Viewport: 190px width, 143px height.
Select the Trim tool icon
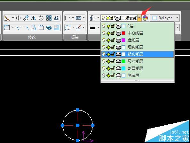(18, 28)
